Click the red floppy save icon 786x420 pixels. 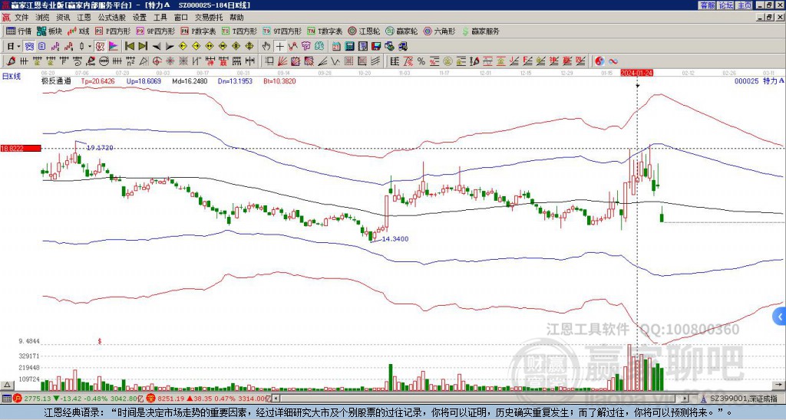376,46
